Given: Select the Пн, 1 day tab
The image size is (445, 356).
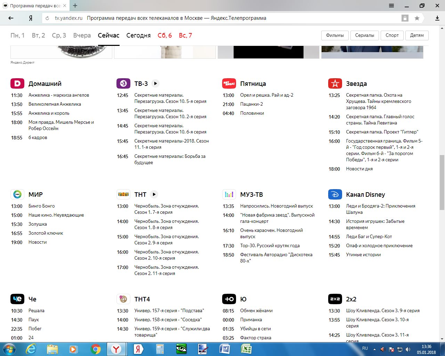Looking at the screenshot, I should coord(17,35).
